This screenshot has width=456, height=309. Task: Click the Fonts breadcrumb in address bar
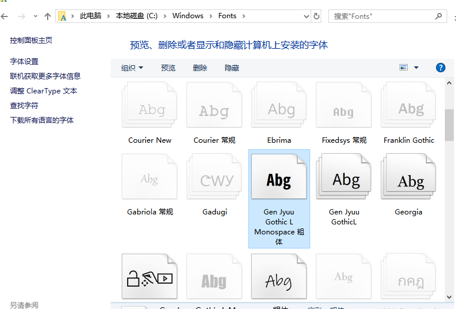(x=228, y=16)
